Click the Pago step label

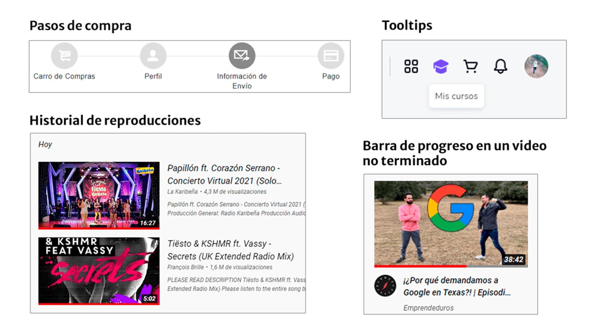tap(331, 76)
